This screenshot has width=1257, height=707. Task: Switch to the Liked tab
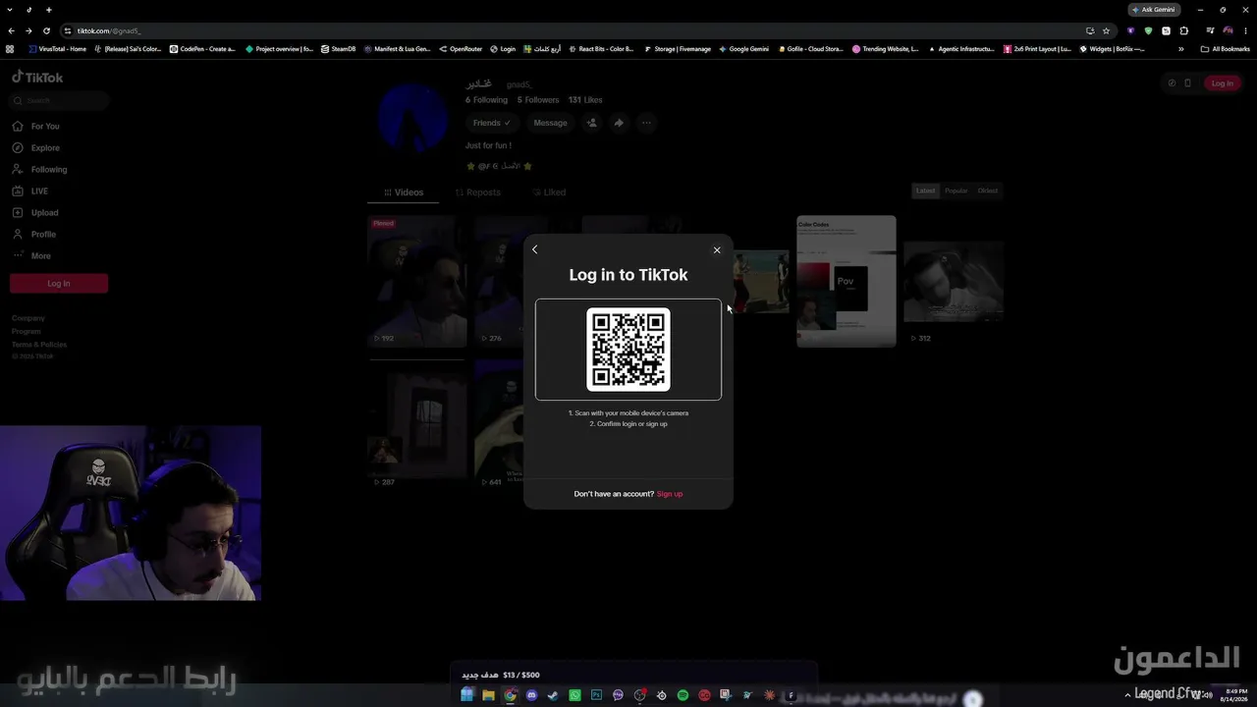(549, 192)
